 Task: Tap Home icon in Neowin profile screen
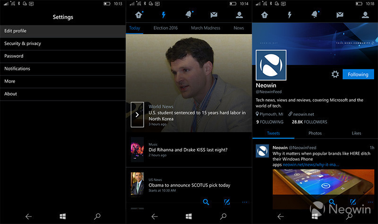[265, 15]
